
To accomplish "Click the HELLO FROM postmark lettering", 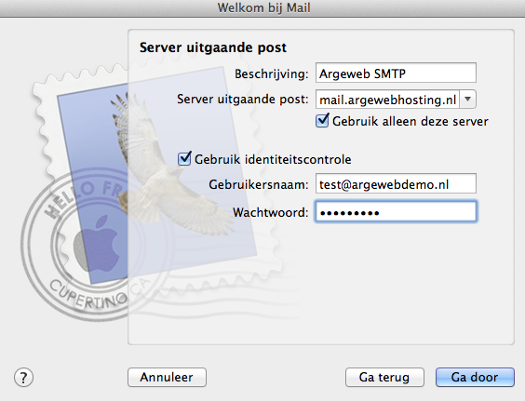I will point(86,197).
